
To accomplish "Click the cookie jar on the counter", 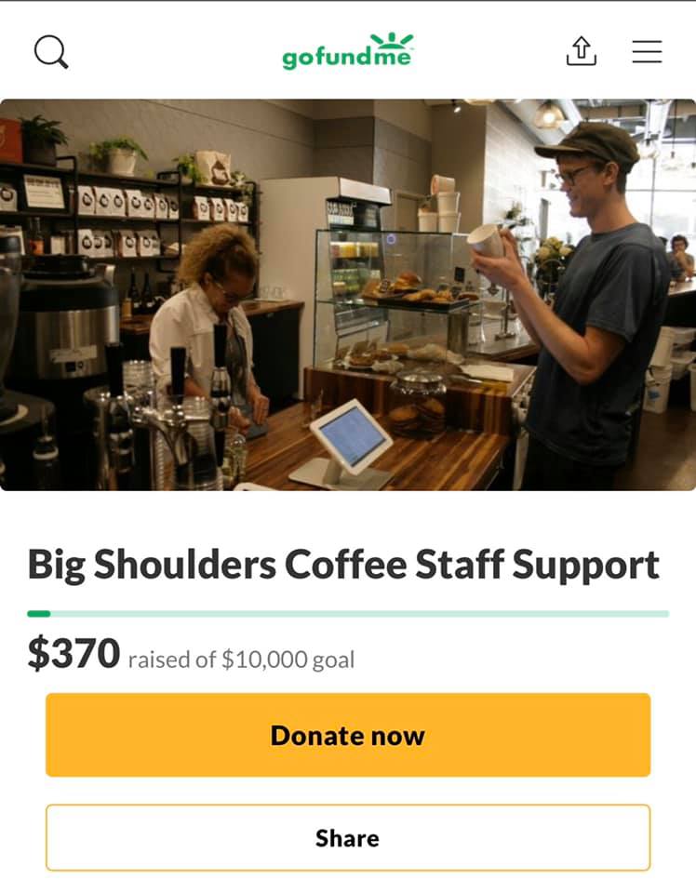I will (x=418, y=404).
